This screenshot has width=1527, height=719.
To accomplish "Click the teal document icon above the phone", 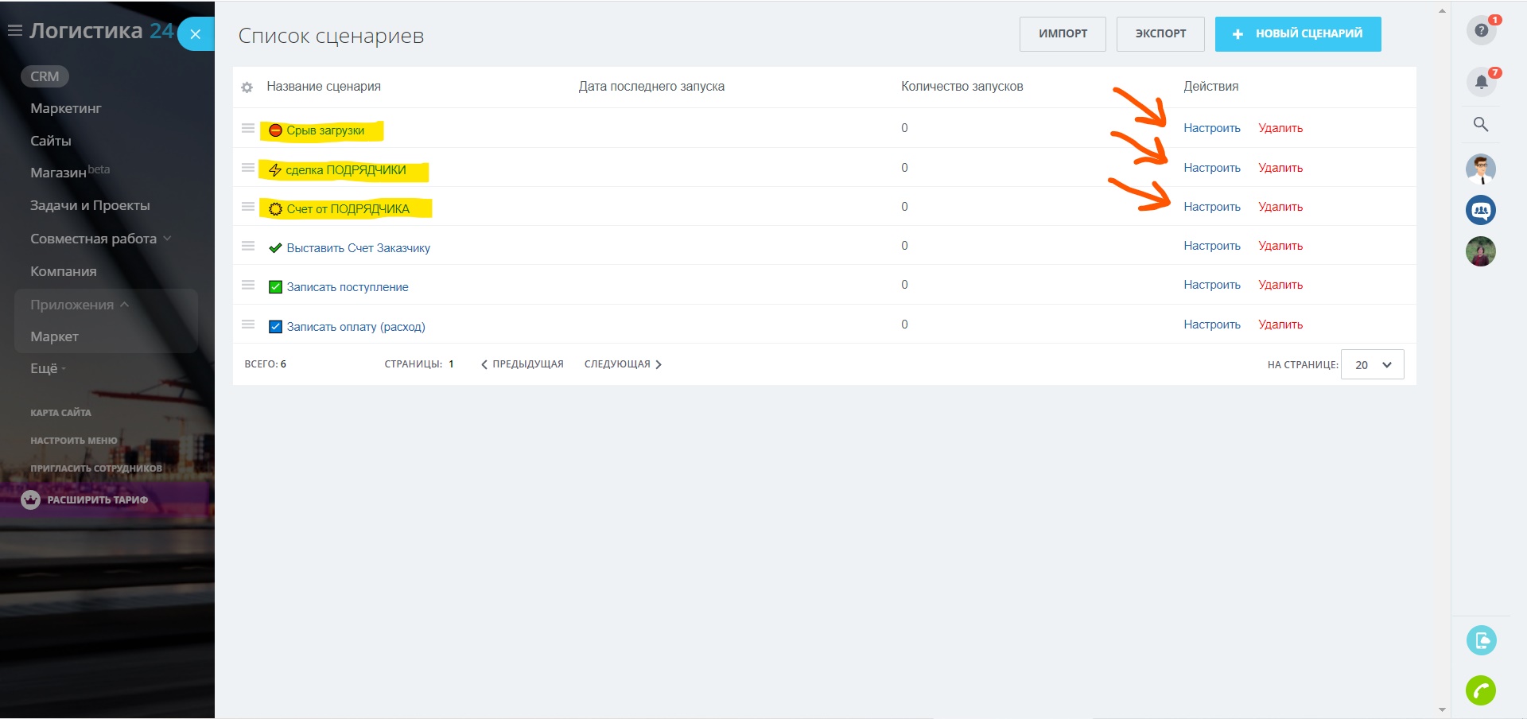I will click(1481, 640).
